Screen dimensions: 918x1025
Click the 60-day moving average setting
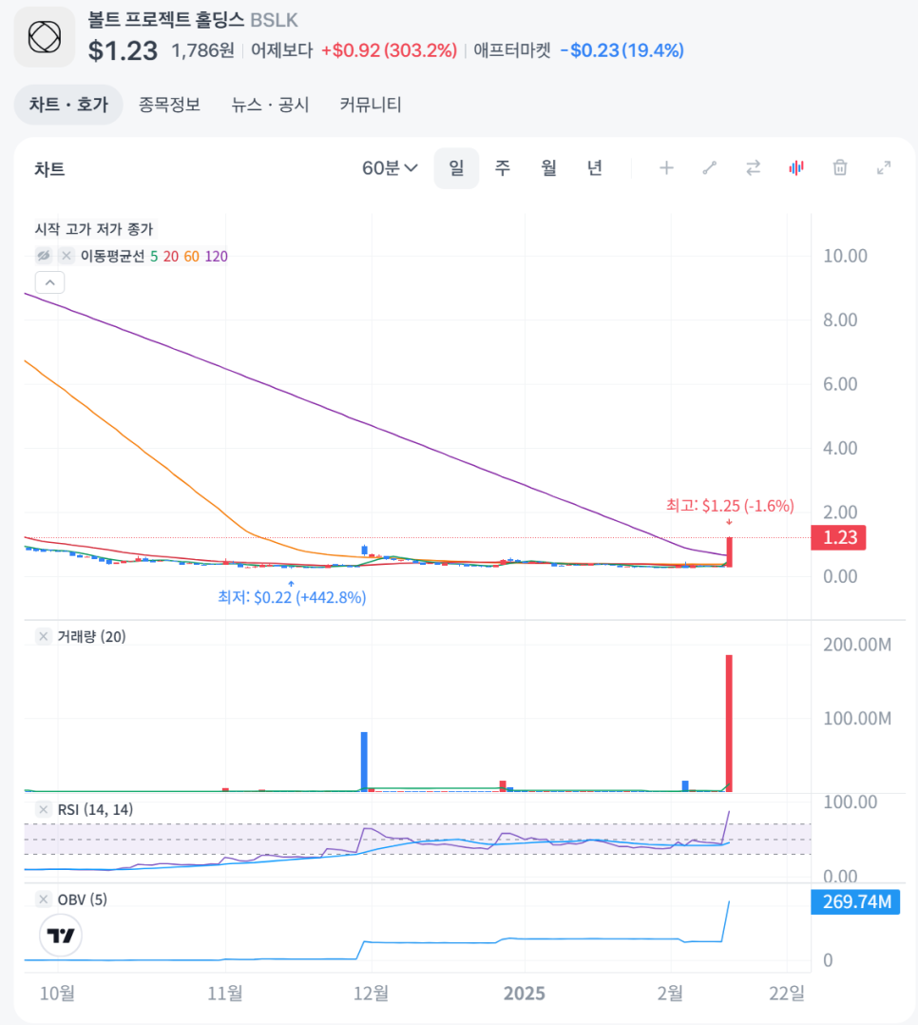coord(191,257)
